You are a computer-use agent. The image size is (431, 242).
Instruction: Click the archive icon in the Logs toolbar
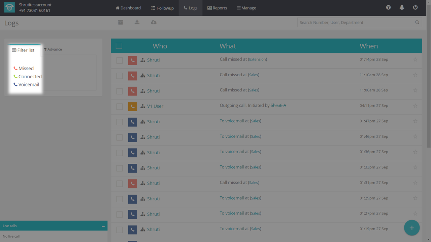tap(121, 22)
